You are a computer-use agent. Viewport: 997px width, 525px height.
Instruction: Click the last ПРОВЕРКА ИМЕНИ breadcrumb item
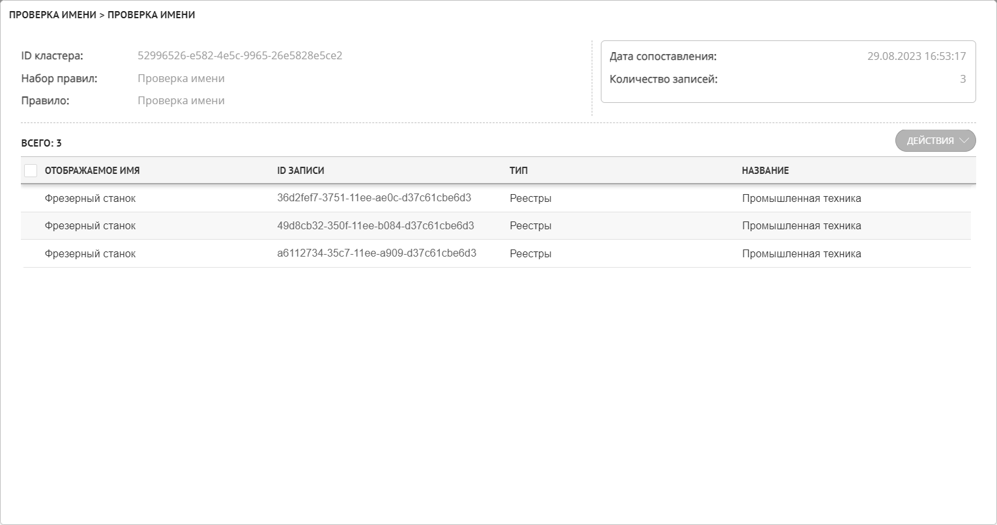[151, 15]
